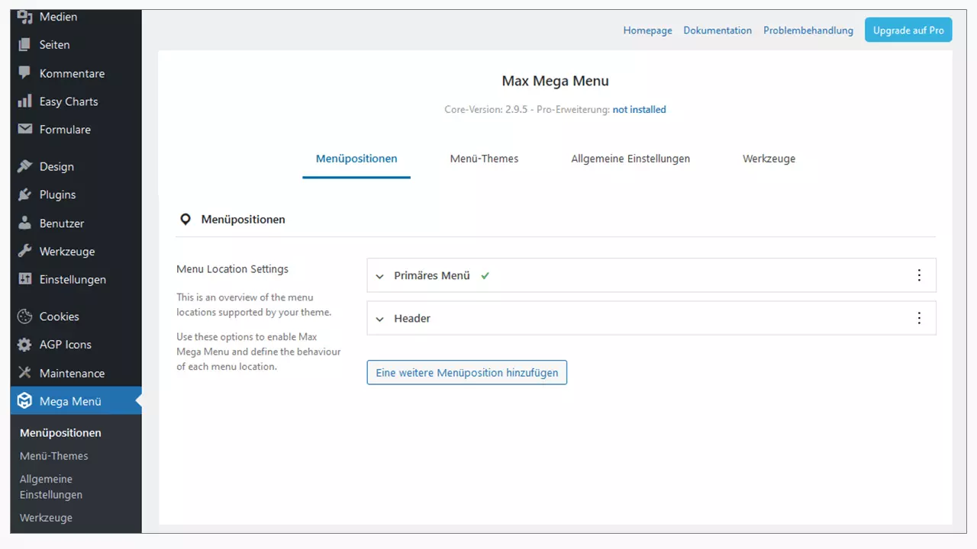Click the Max Mega Menu title

(555, 81)
